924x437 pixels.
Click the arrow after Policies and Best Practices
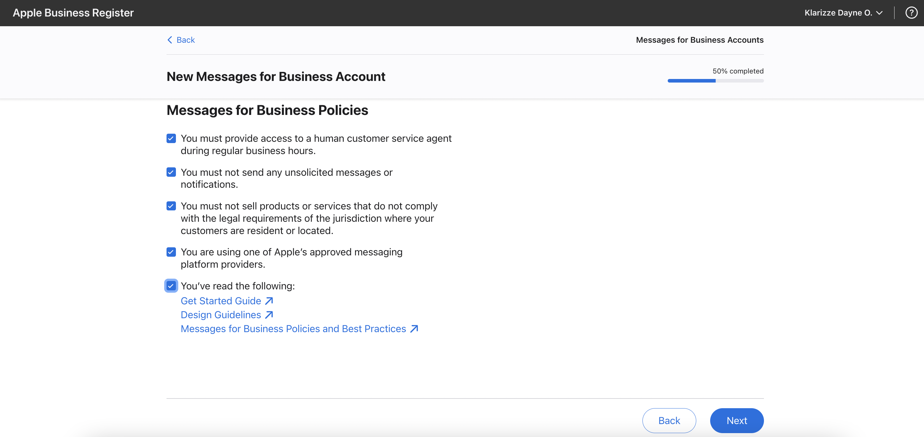(x=414, y=329)
